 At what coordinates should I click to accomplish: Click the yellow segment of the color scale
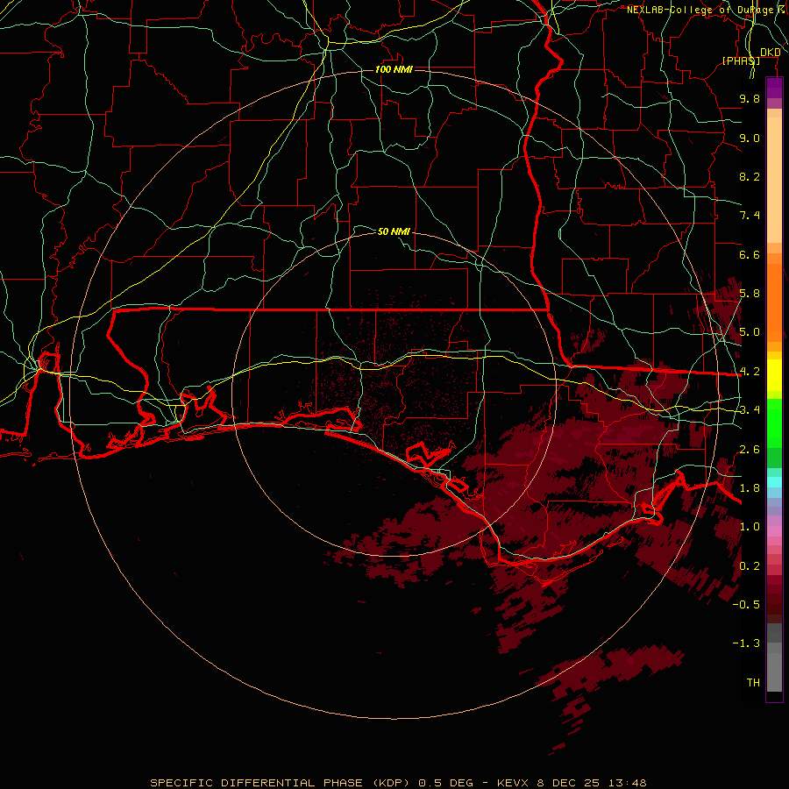tap(774, 375)
